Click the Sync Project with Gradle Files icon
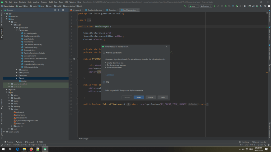This screenshot has width=271, height=152. (253, 6)
